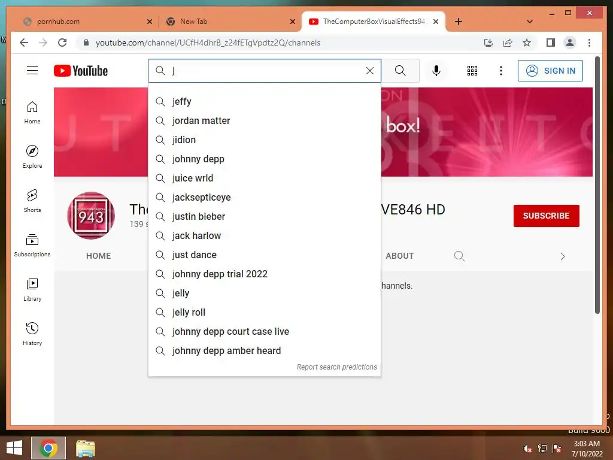Open the tab search dropdown arrow
Screen dimensions: 613x460
tap(530, 22)
